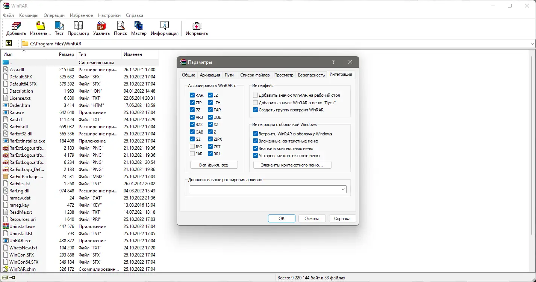The image size is (536, 282).
Task: Open the Настройки menu
Action: point(109,15)
